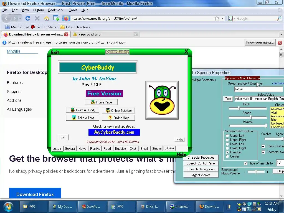
Task: Reload the page with the blue refresh icon
Action: click(27, 18)
